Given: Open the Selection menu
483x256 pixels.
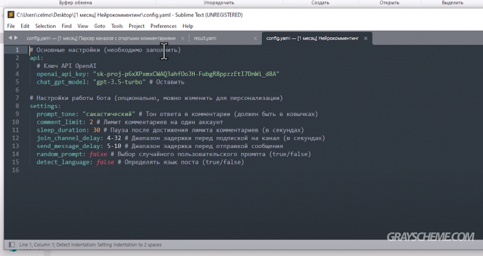Looking at the screenshot, I should coord(45,26).
